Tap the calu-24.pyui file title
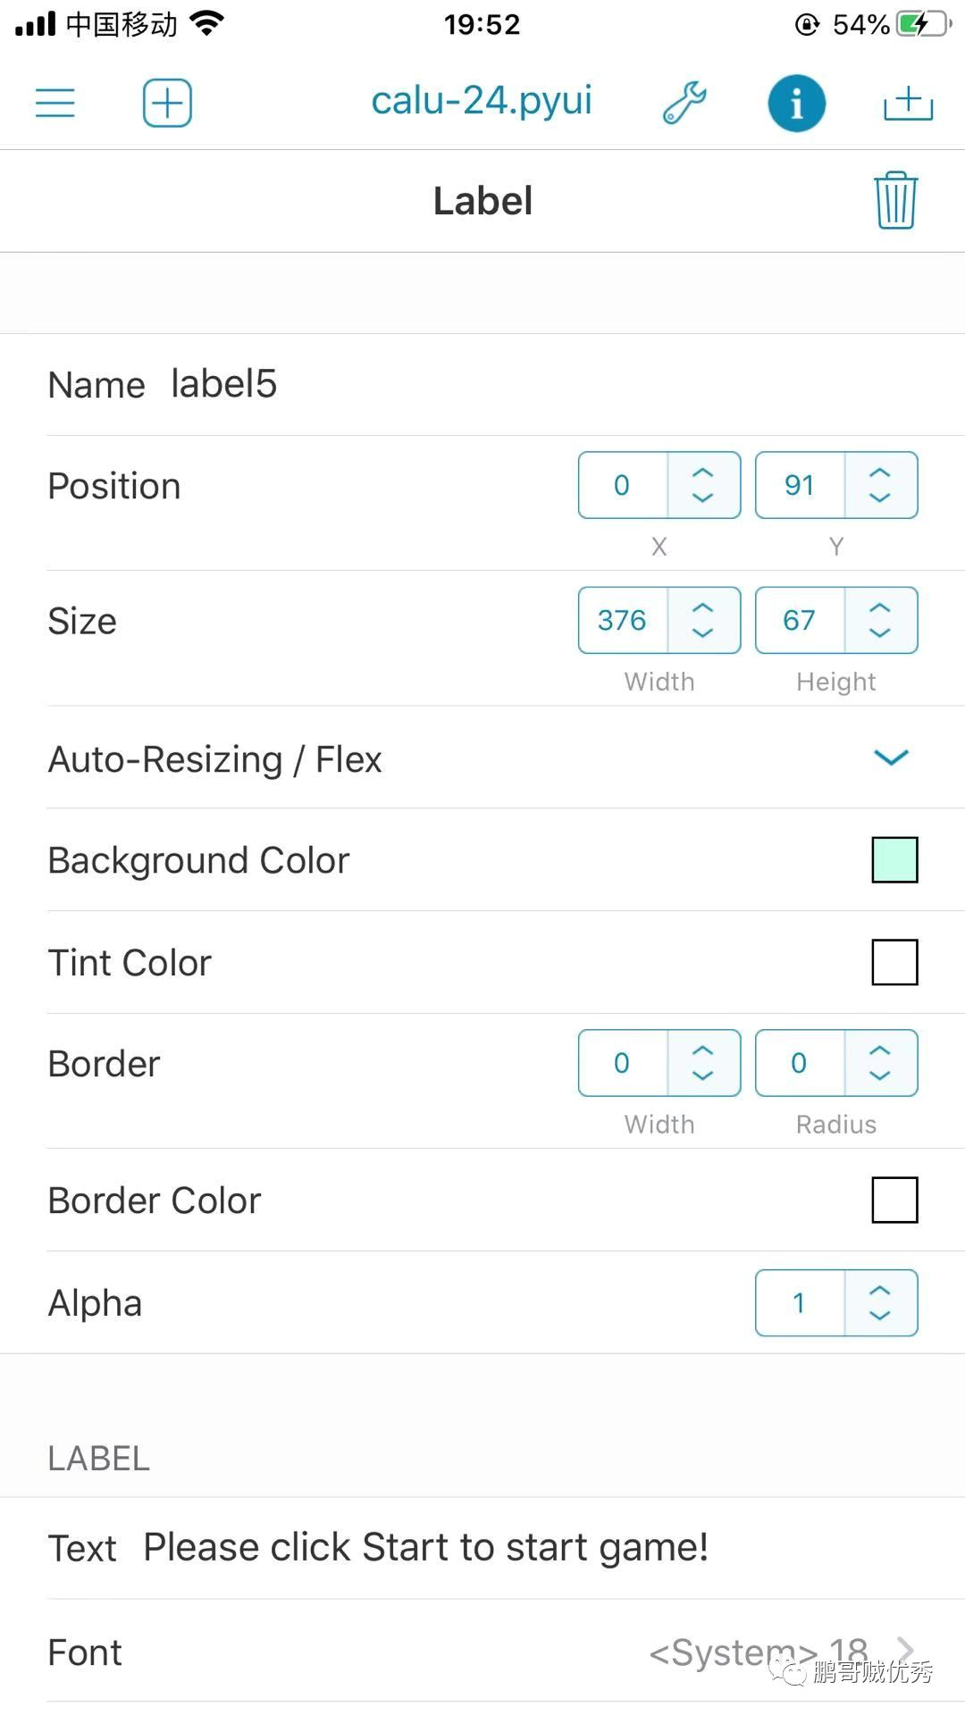Screen dimensions: 965x1715 (482, 101)
